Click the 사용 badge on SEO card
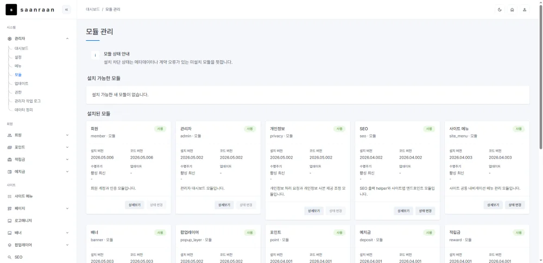This screenshot has width=543, height=263. point(429,129)
